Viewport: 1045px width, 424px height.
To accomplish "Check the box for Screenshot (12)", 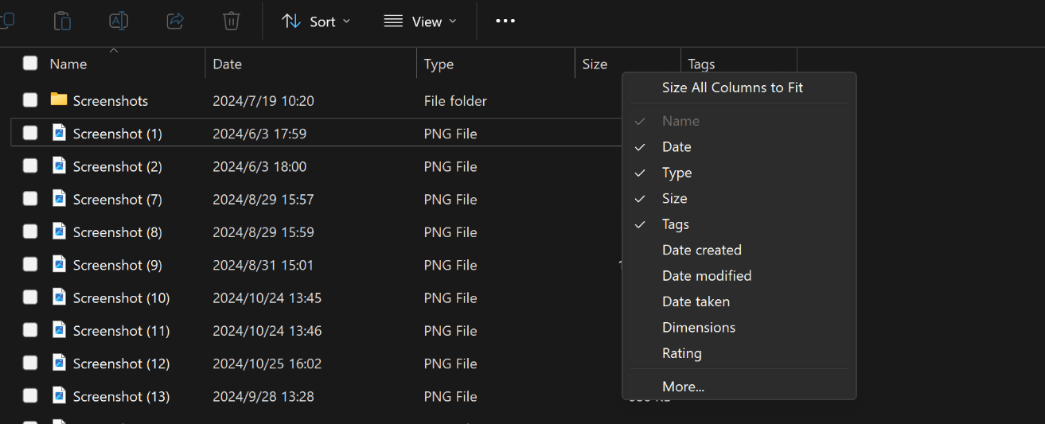I will pyautogui.click(x=30, y=363).
